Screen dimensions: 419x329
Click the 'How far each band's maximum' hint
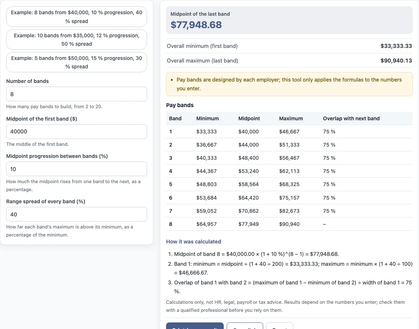tap(69, 231)
